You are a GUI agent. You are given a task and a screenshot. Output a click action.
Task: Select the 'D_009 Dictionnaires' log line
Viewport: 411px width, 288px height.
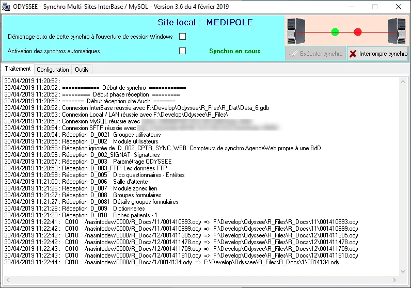click(75, 209)
